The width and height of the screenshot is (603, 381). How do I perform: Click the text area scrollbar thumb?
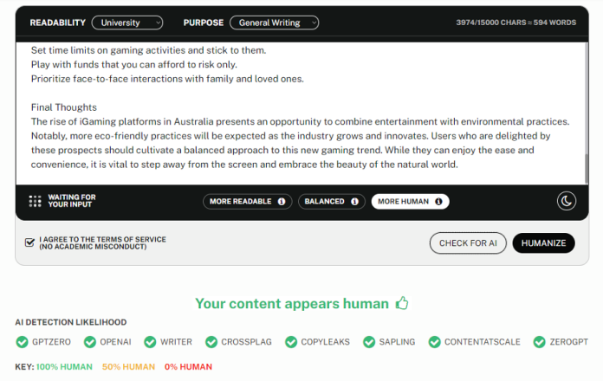coord(586,169)
